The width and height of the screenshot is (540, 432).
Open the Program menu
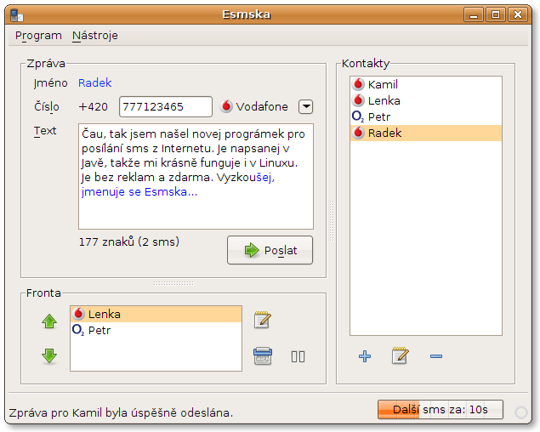(x=38, y=36)
